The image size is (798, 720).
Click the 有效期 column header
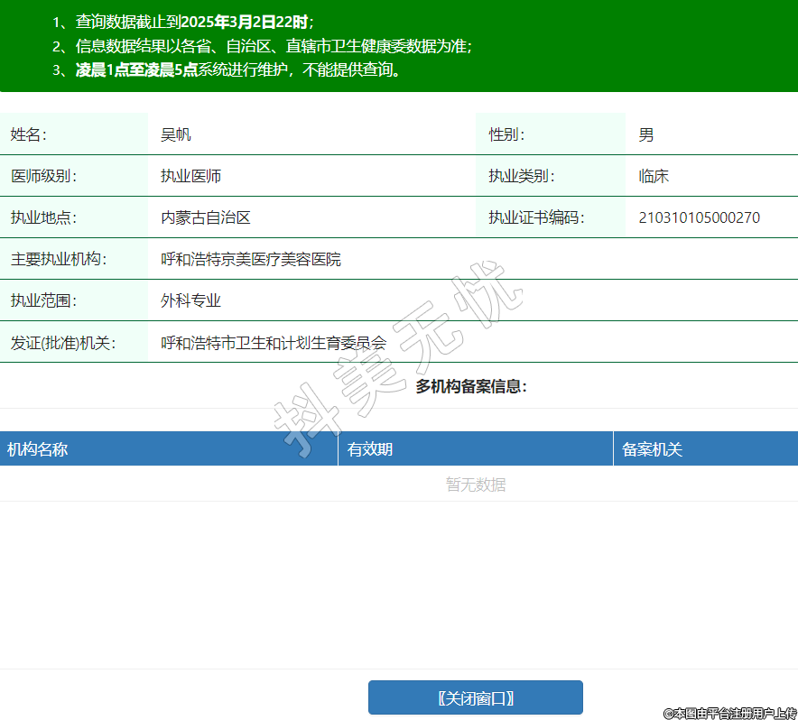coord(370,449)
